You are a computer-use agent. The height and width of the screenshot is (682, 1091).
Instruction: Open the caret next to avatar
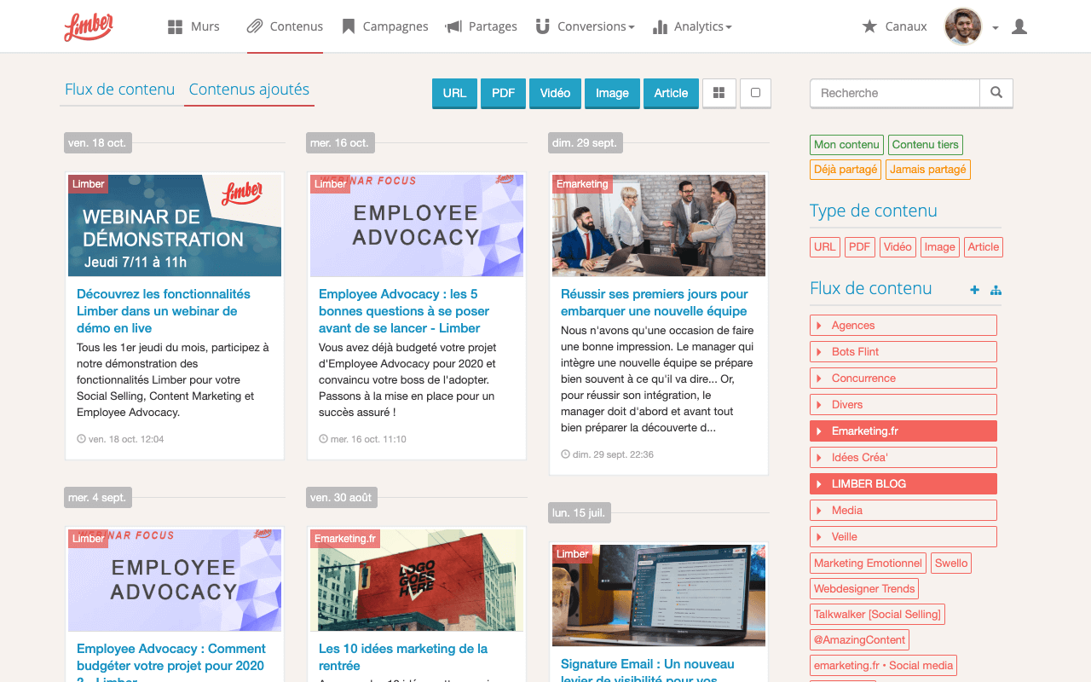[996, 28]
